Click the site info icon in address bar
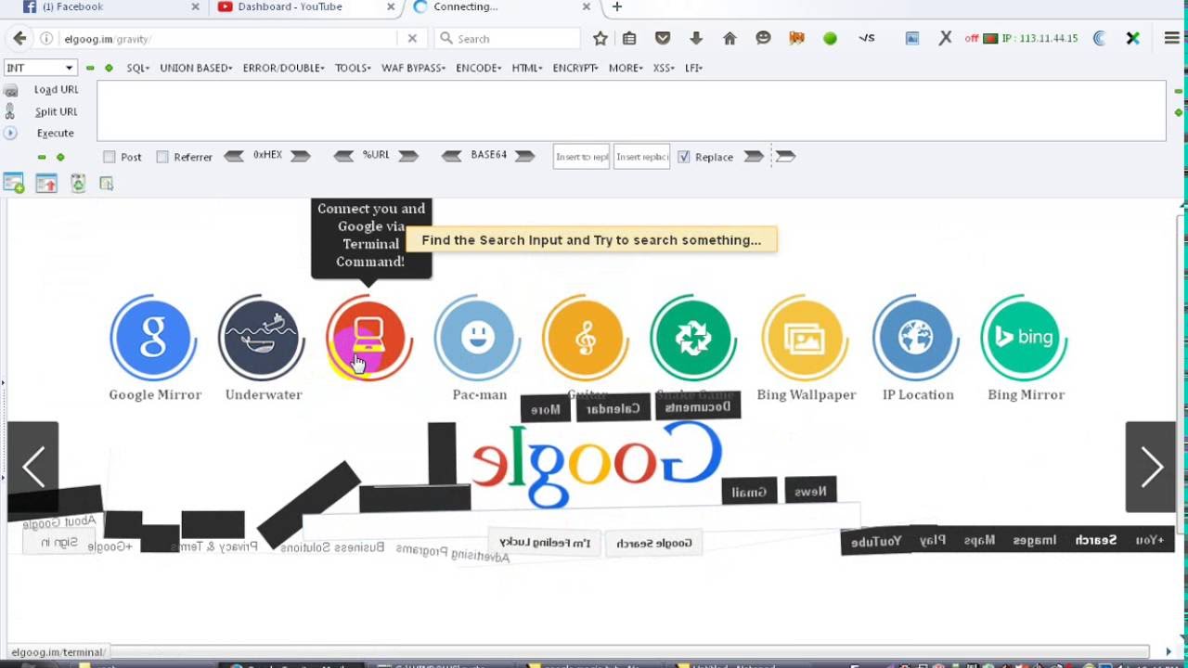1188x668 pixels. point(45,38)
